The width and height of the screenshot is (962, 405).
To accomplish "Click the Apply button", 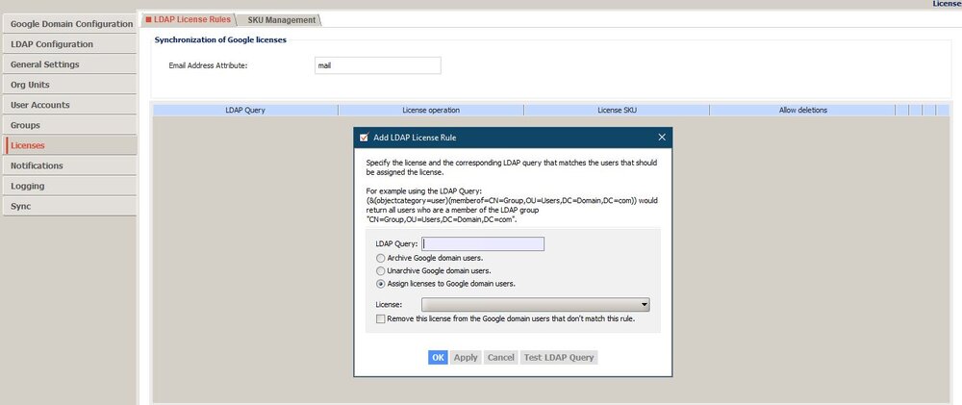I will (465, 357).
